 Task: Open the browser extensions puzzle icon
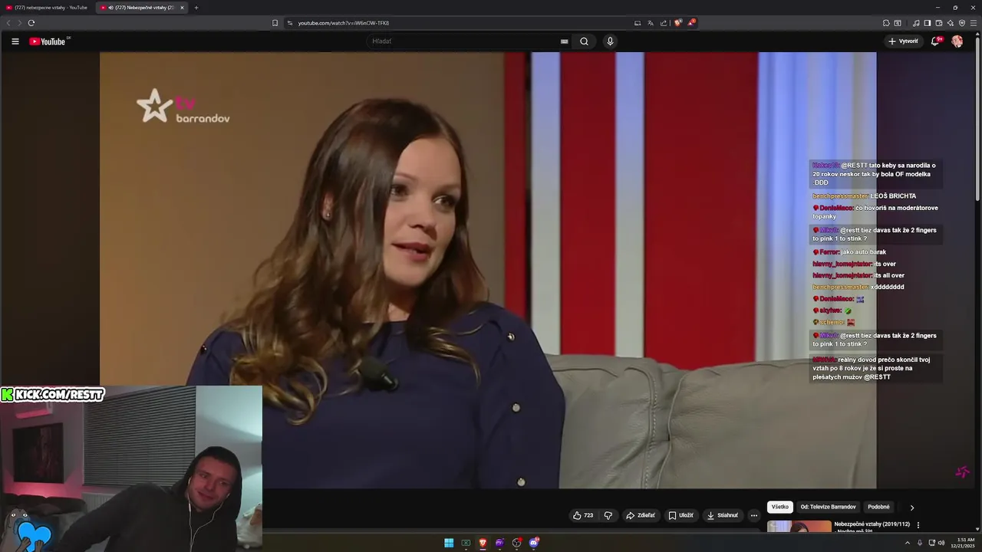tap(886, 23)
